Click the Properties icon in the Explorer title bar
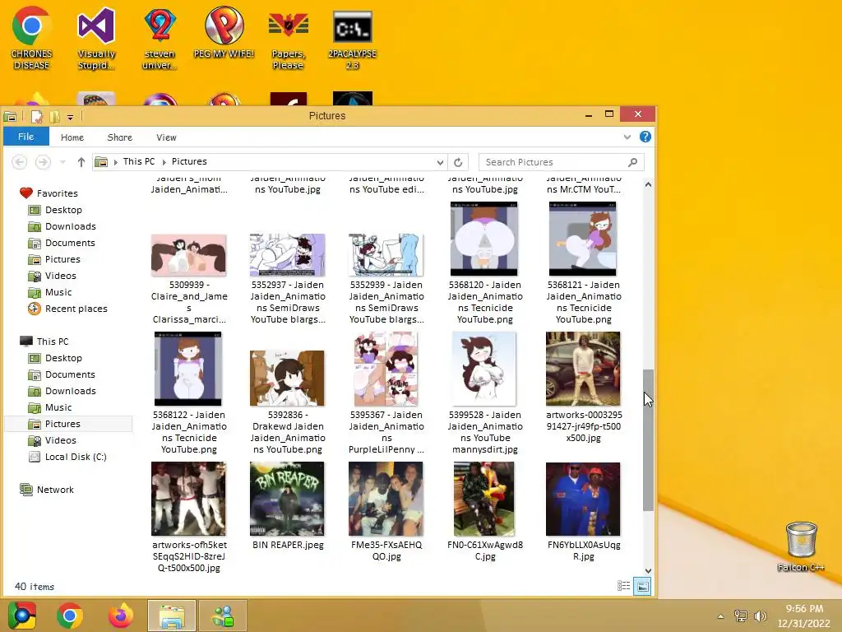842x632 pixels. coord(36,116)
